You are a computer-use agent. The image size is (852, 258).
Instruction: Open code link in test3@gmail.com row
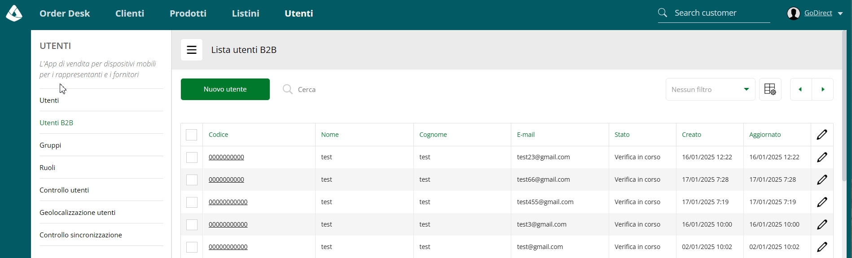point(228,224)
